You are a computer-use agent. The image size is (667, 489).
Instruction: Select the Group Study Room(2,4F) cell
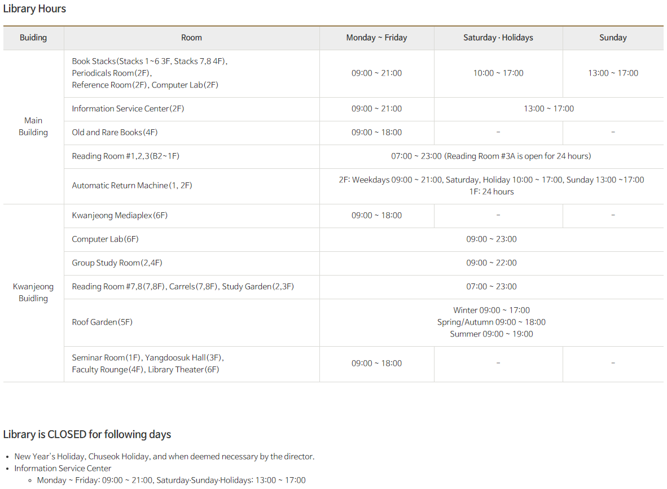point(117,263)
